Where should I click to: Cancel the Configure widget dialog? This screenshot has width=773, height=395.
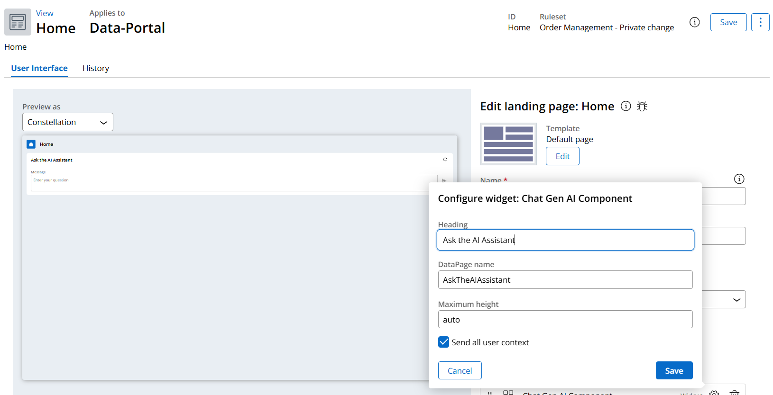[x=460, y=370]
